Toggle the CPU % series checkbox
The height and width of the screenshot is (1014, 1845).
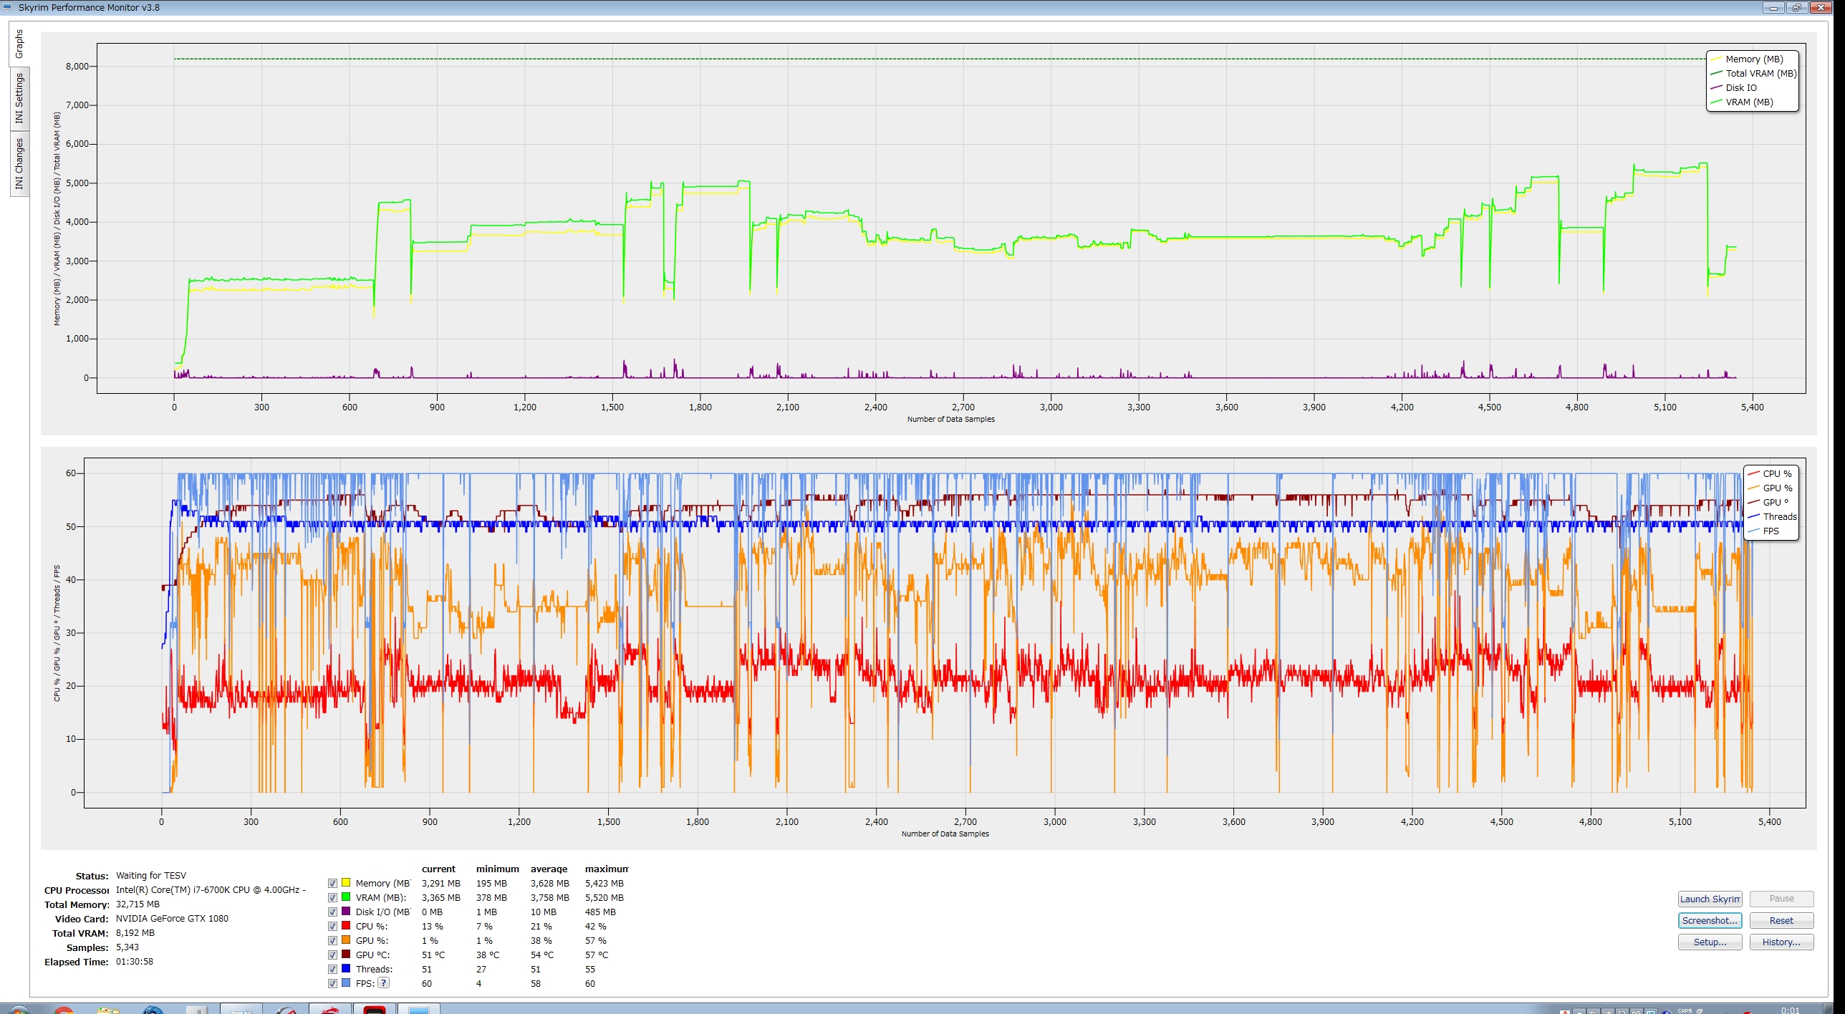pos(332,926)
